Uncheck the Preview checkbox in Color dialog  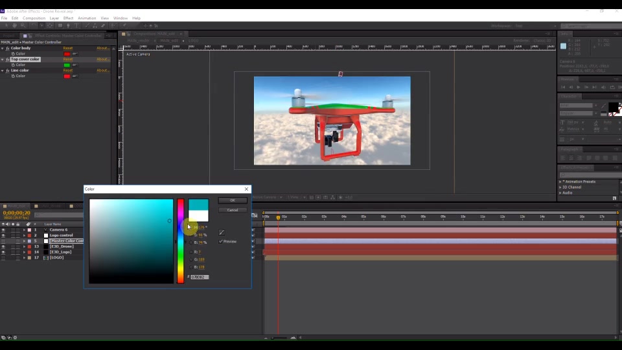(221, 241)
